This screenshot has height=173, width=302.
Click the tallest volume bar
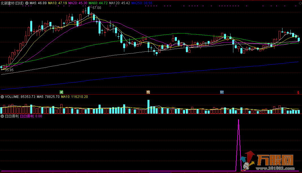(x=148, y=107)
